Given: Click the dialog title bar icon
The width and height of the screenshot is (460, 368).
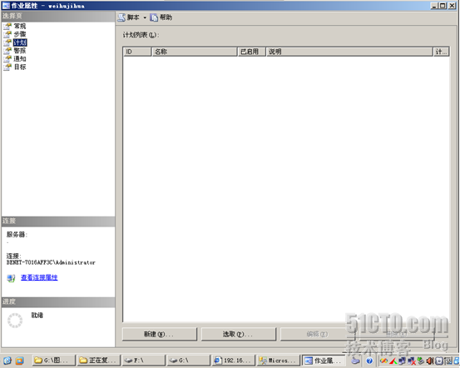Looking at the screenshot, I should (6, 5).
